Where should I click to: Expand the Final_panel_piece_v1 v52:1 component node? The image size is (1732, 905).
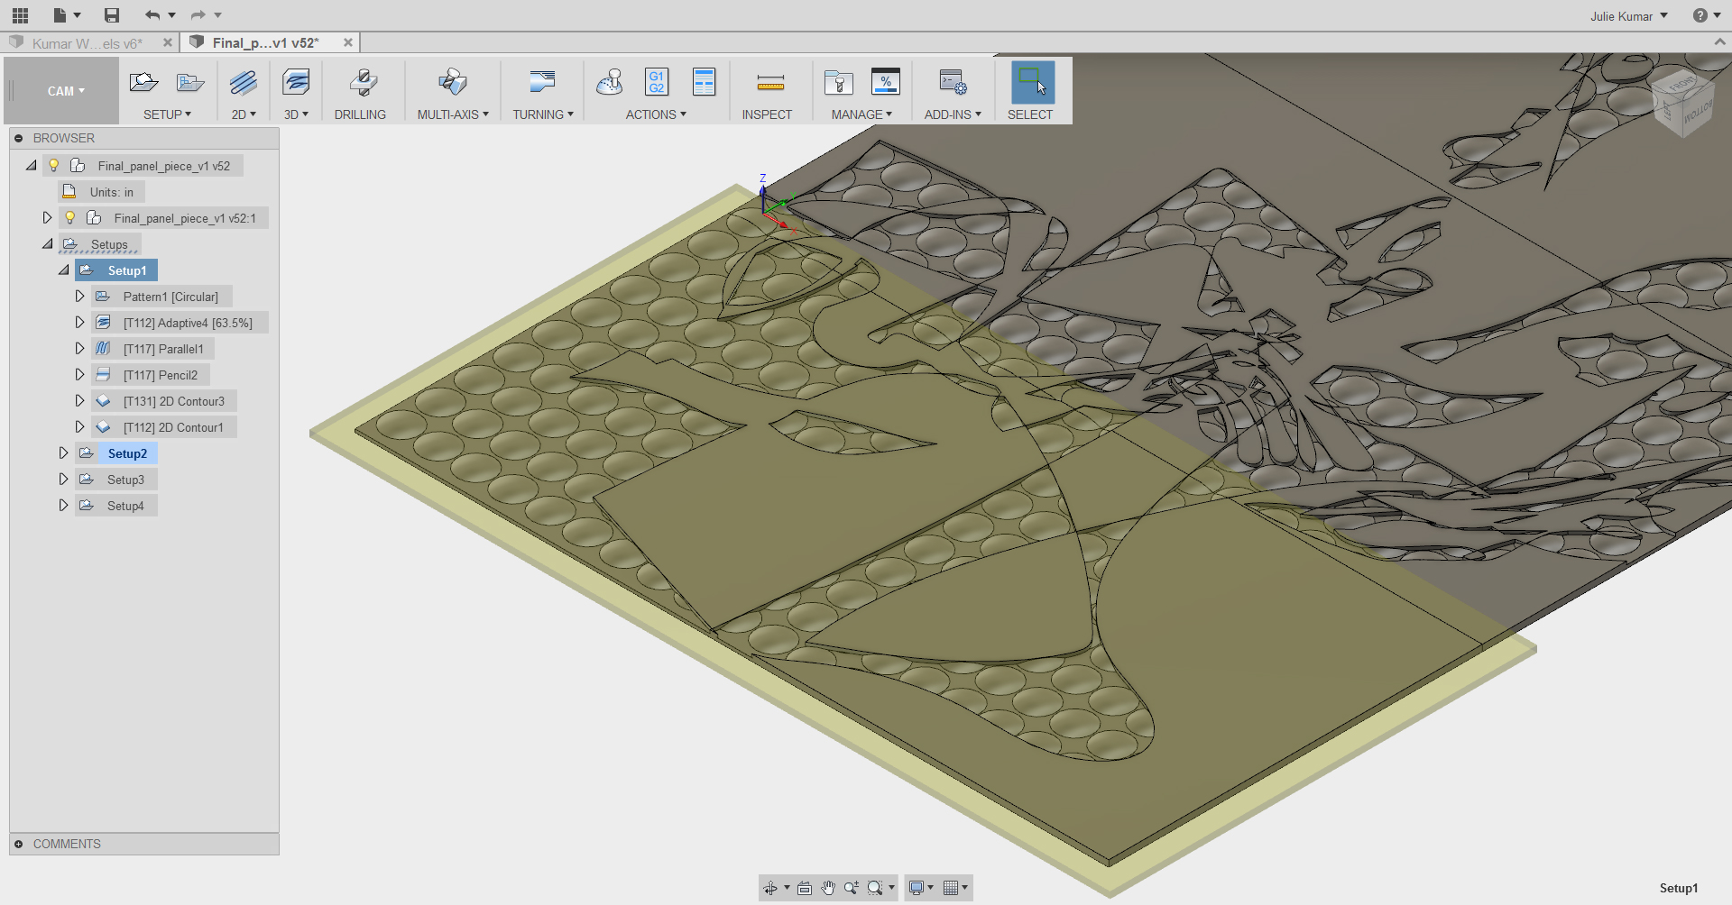47,218
